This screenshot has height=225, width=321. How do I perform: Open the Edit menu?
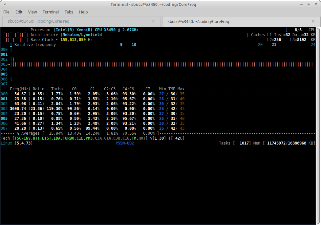point(19,12)
